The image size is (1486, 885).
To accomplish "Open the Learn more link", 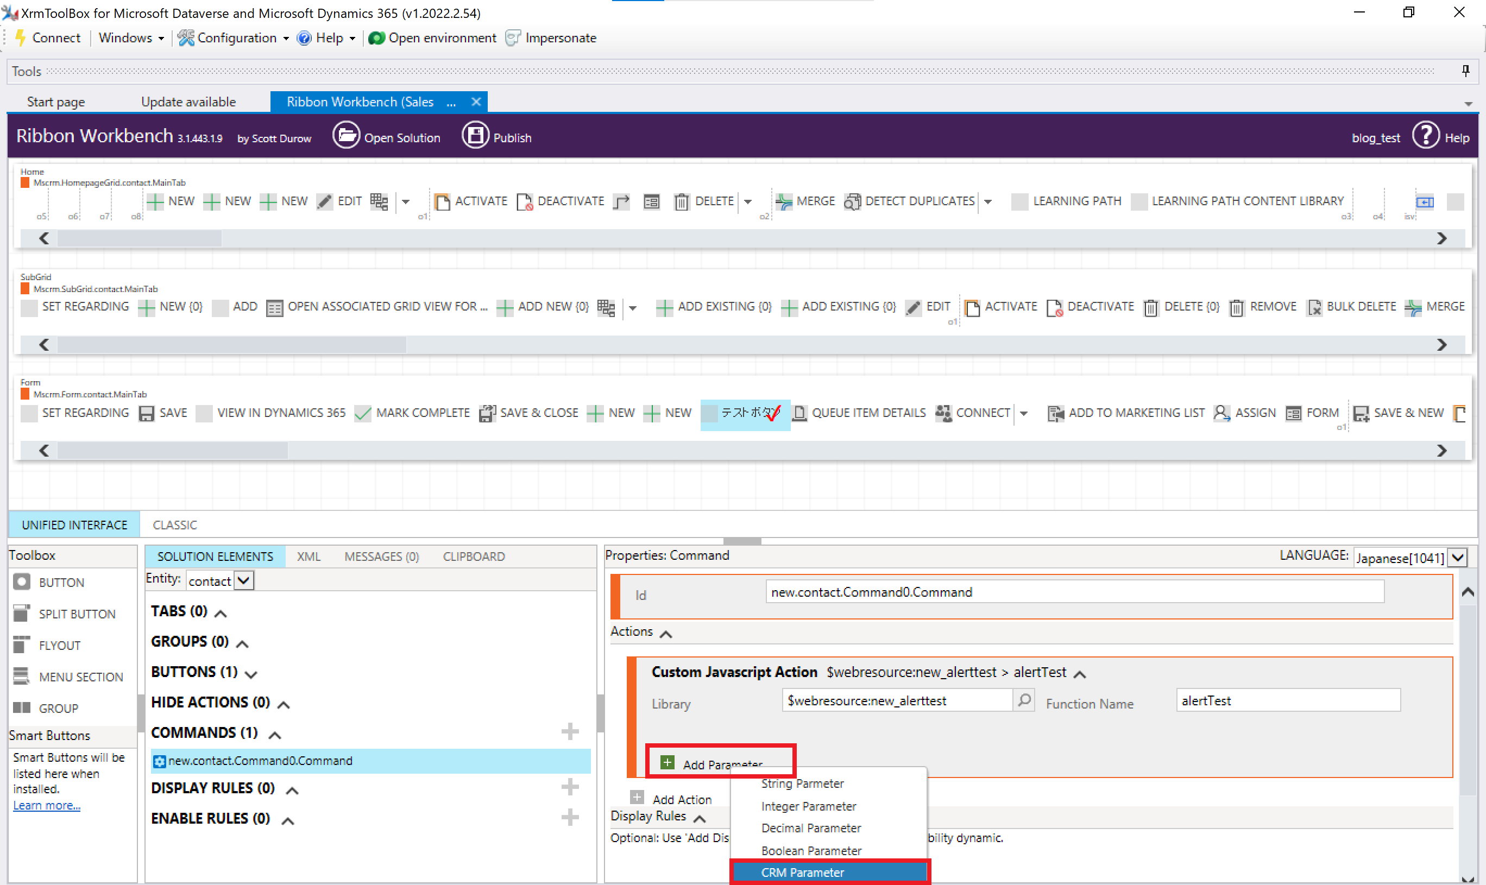I will [47, 806].
